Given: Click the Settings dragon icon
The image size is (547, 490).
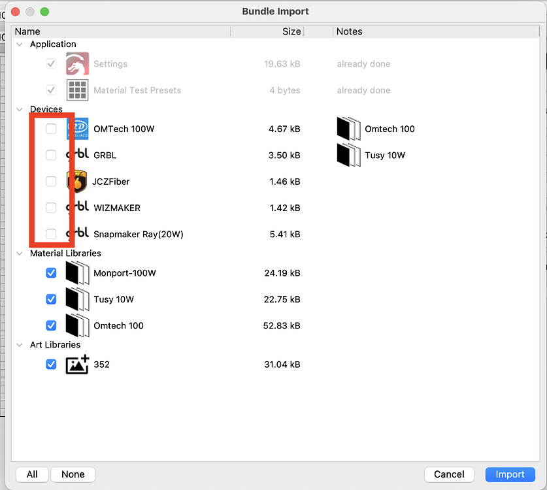Looking at the screenshot, I should point(78,64).
